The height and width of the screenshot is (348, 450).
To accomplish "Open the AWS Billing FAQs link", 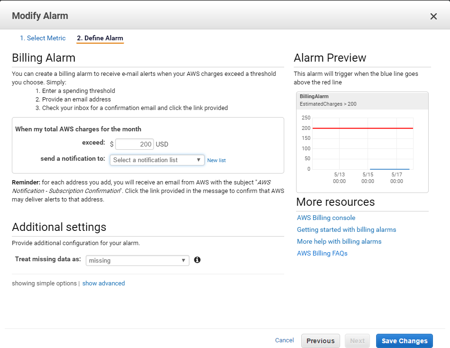I will click(322, 253).
